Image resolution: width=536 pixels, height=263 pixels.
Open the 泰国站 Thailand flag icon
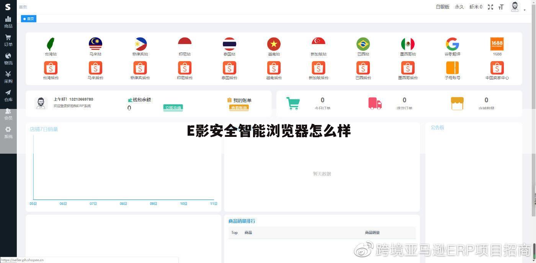click(229, 44)
